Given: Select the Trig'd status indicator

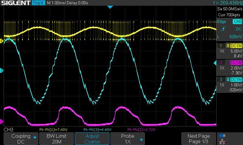Looking at the screenshot, I should [x=38, y=3].
